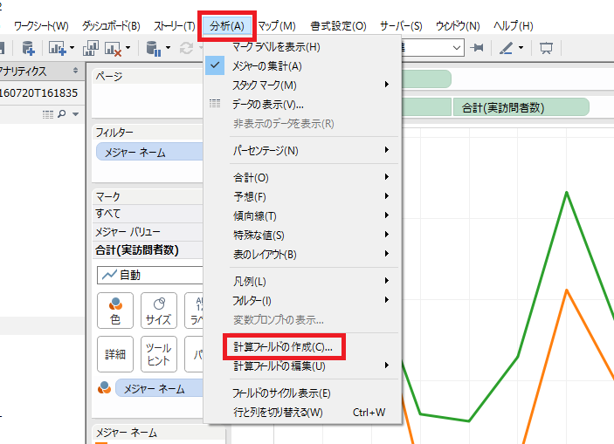This screenshot has height=444, width=614.
Task: Click the 詳細 marks button
Action: click(115, 354)
